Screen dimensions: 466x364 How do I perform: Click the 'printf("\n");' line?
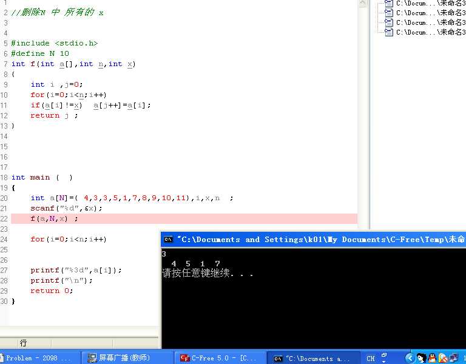coord(61,280)
